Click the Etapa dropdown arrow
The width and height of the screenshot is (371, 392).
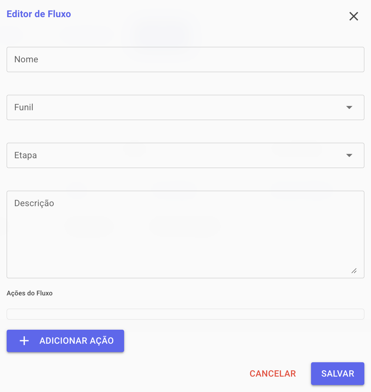(349, 155)
